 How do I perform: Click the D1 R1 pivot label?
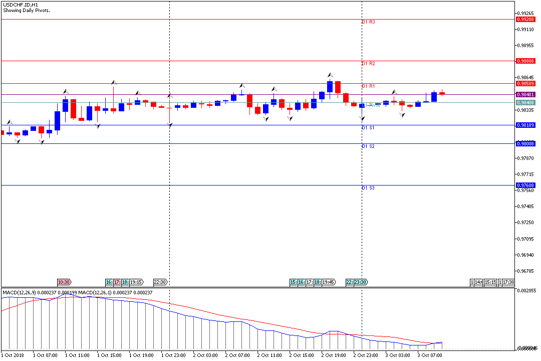click(368, 86)
